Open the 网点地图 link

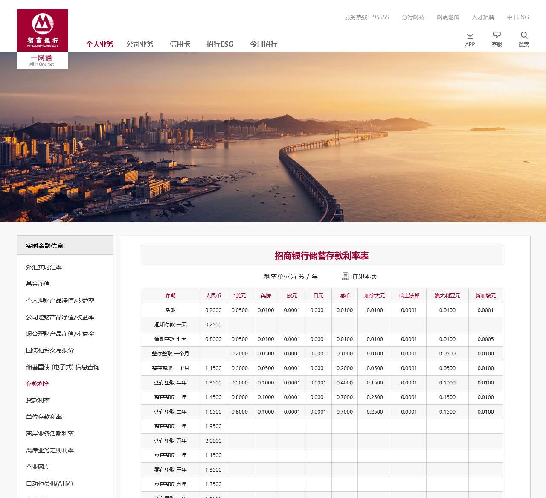448,17
